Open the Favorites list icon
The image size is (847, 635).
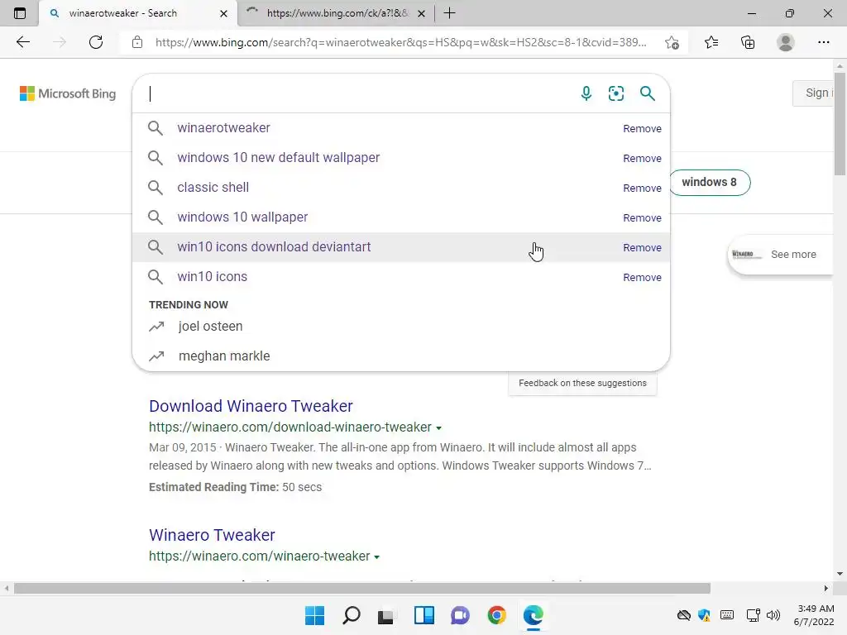click(x=711, y=42)
